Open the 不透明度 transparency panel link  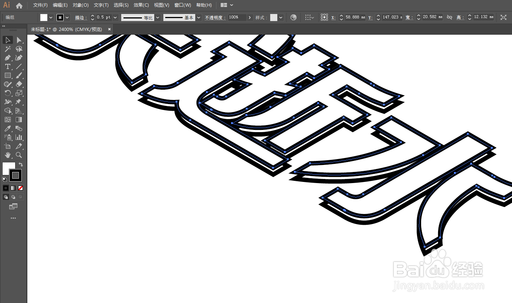[215, 17]
